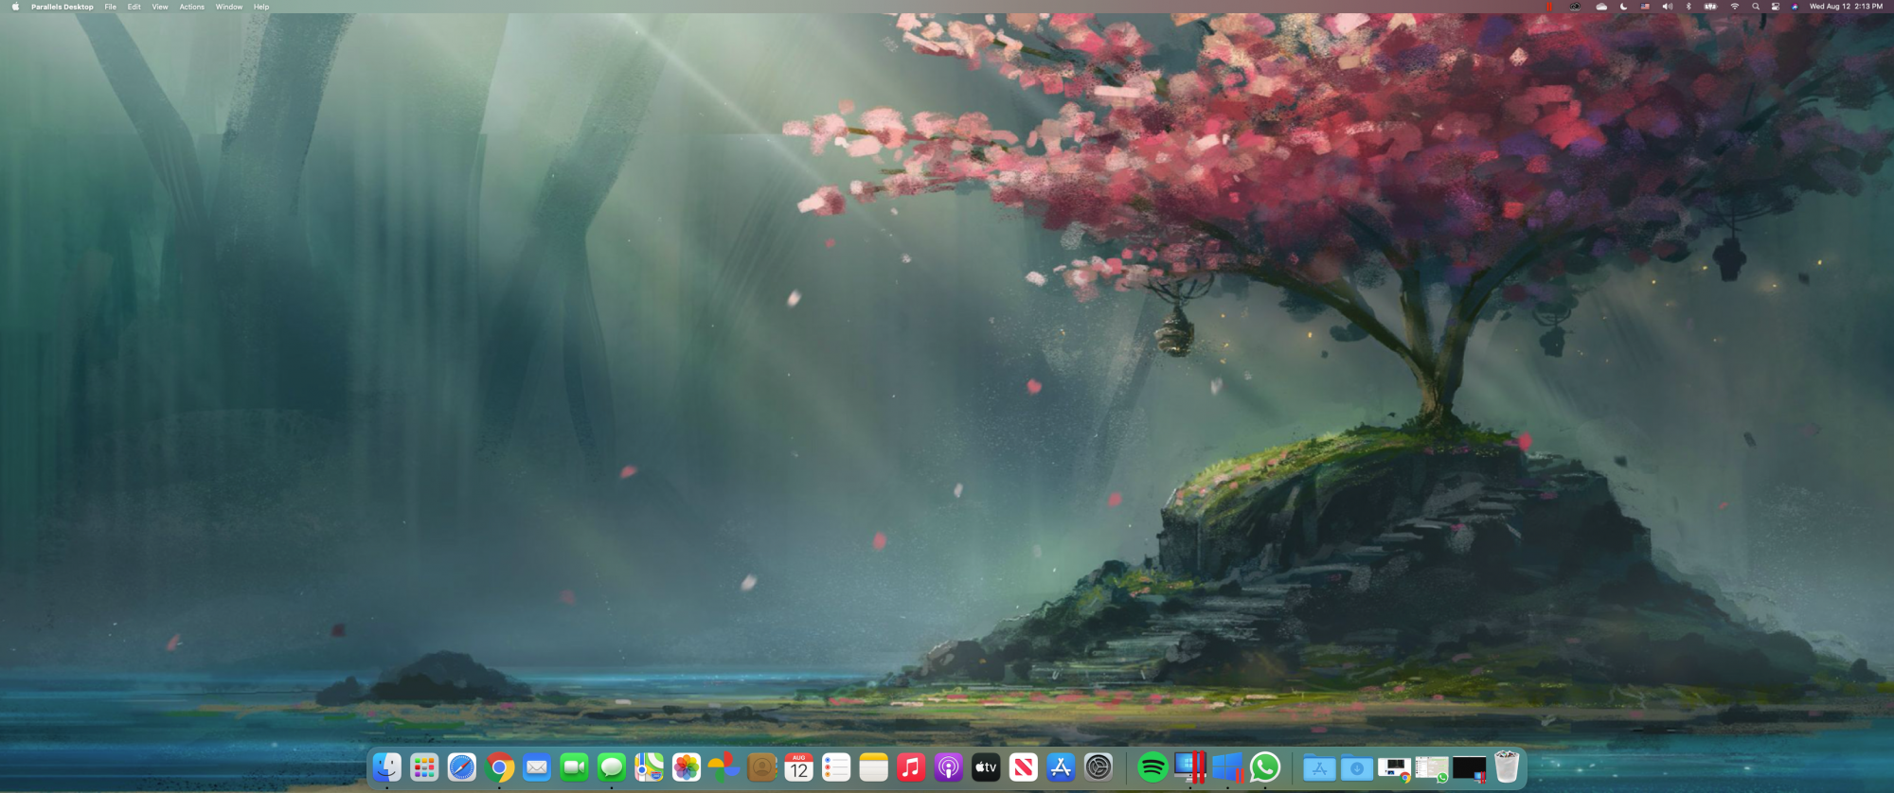
Task: Open Windows virtual machine Dock icon
Action: pos(1227,767)
